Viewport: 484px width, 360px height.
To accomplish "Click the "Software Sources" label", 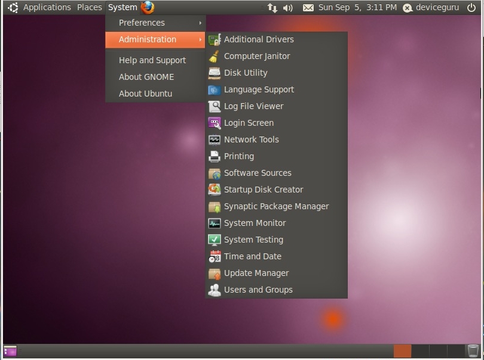I will (258, 173).
